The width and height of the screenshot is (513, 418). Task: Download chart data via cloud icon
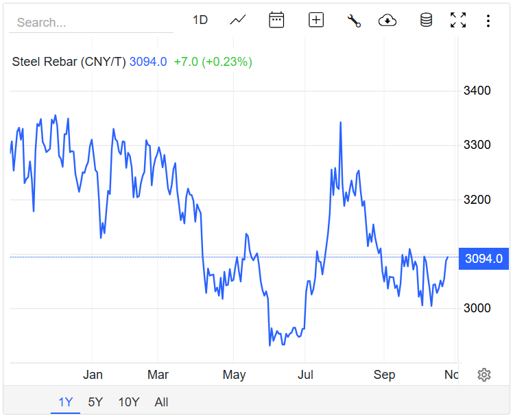[x=387, y=21]
